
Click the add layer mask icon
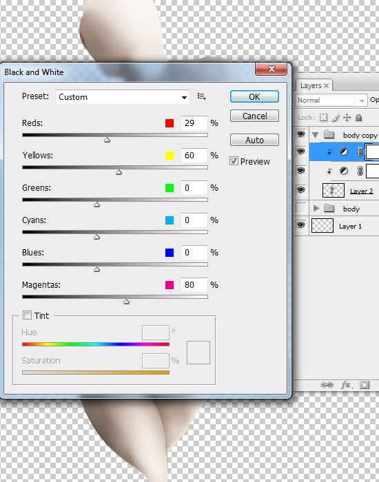[x=365, y=384]
